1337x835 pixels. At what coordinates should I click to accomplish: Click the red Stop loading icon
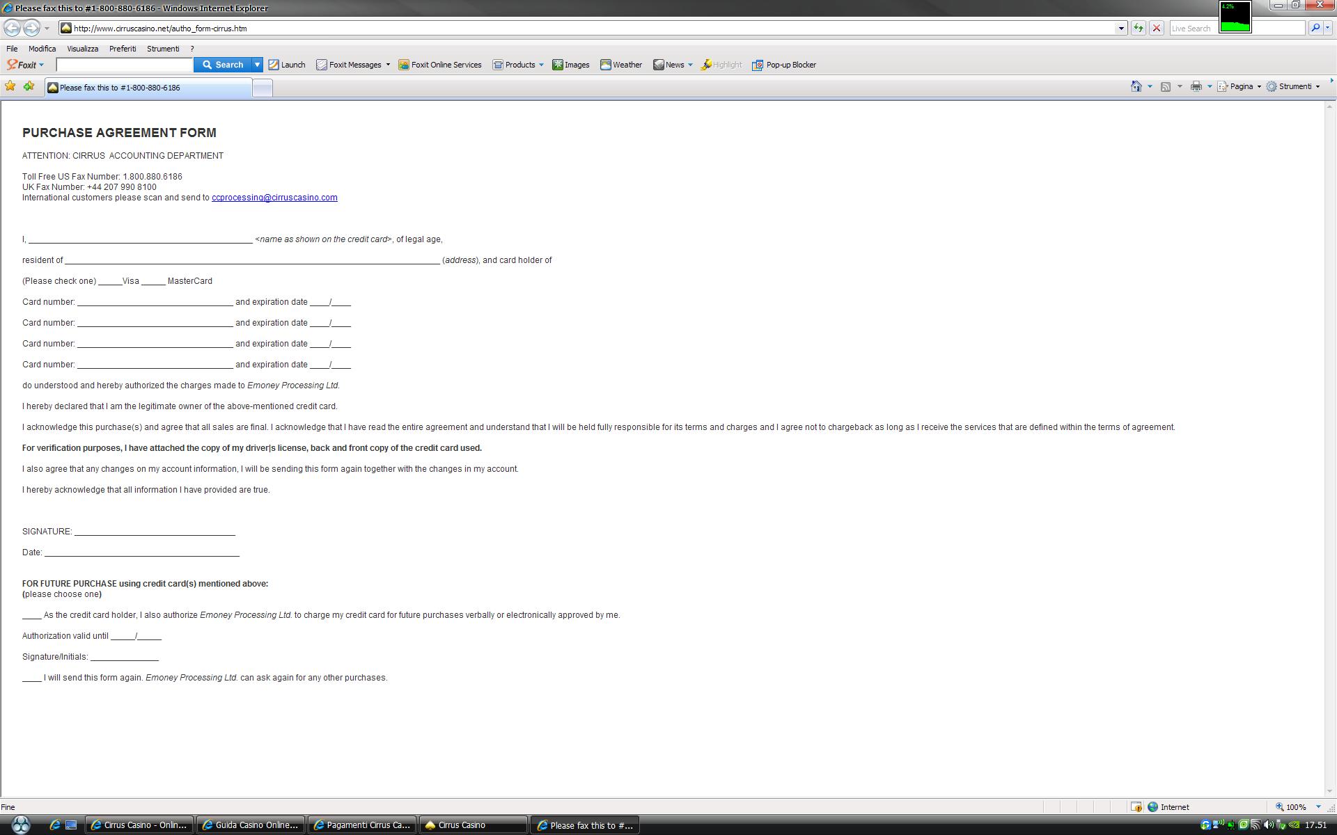(1157, 29)
